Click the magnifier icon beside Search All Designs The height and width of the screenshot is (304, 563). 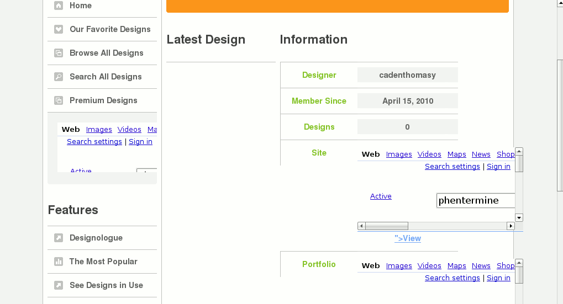pos(59,77)
